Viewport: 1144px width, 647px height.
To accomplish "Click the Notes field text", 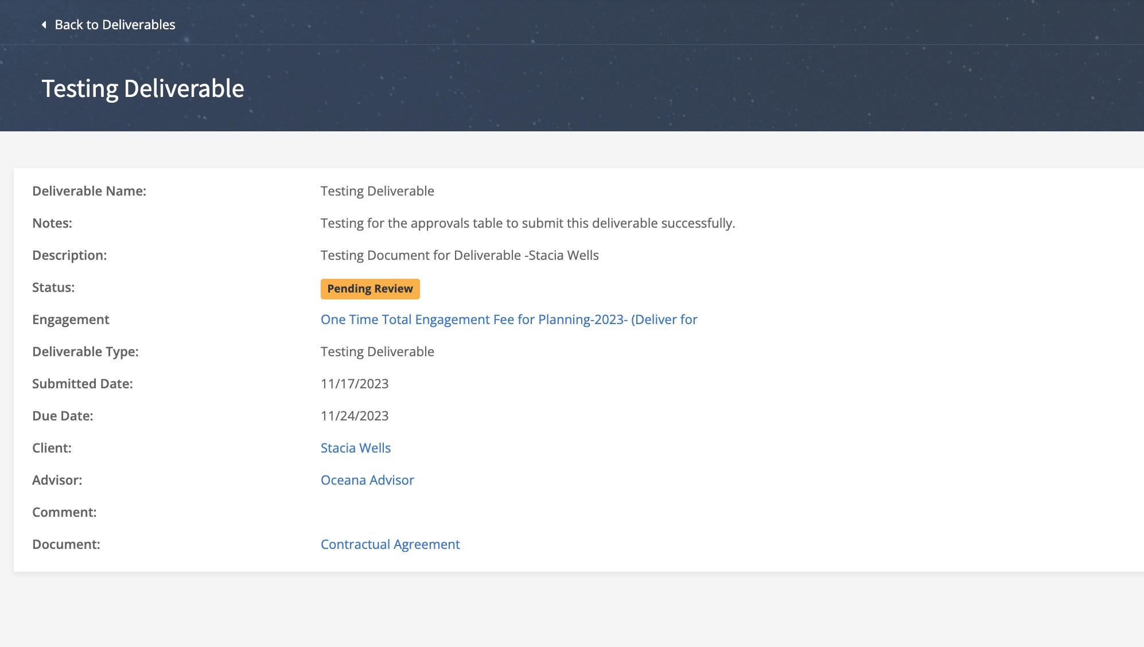I will tap(527, 223).
